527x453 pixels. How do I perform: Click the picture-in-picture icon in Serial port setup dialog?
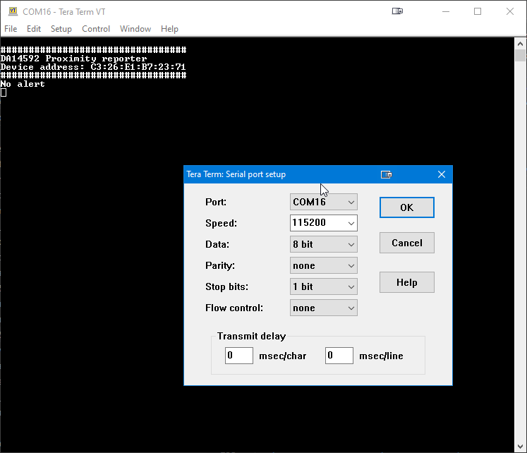click(x=386, y=174)
